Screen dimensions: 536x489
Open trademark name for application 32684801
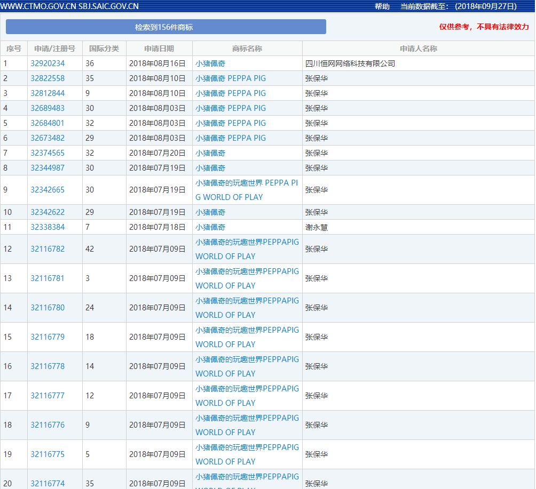click(x=231, y=123)
